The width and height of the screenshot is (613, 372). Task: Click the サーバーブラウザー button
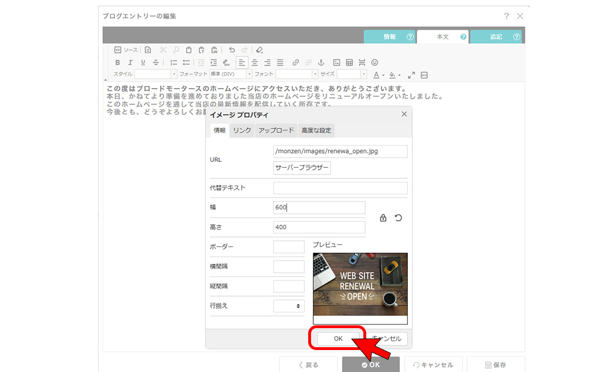301,168
